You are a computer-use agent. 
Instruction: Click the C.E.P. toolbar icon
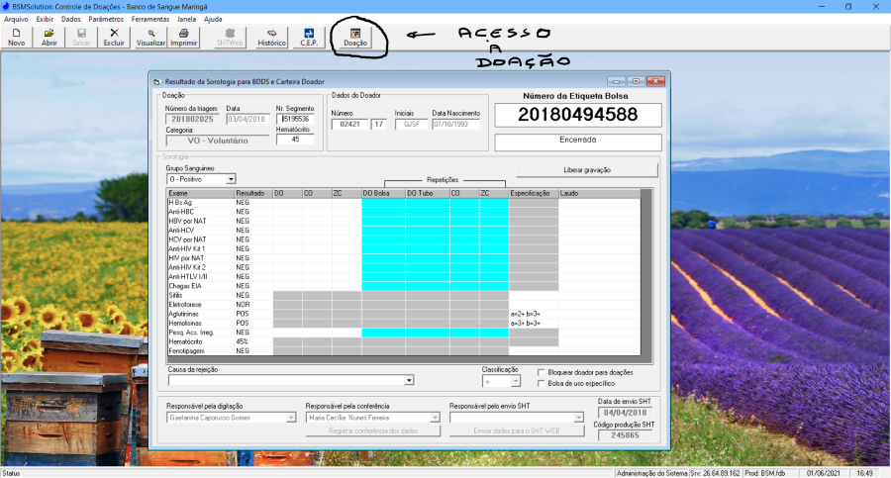tap(308, 38)
